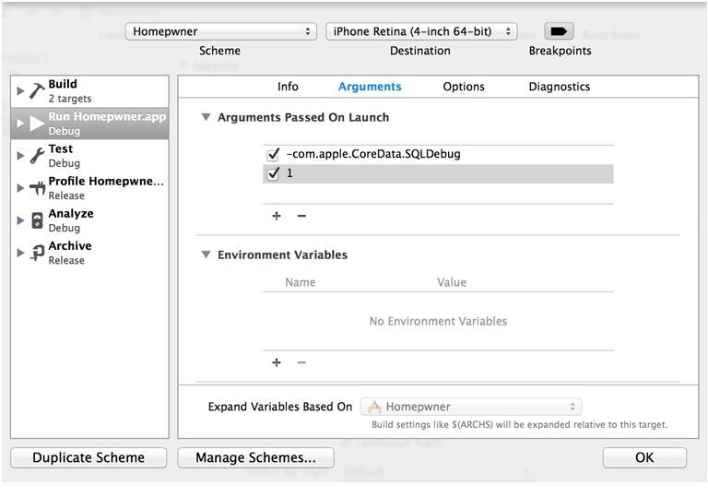The height and width of the screenshot is (497, 708).
Task: Select the Archive Release row
Action: (x=89, y=253)
